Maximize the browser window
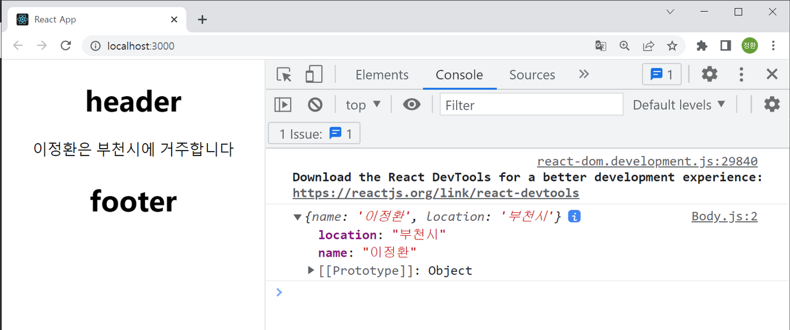The width and height of the screenshot is (790, 330). tap(738, 12)
